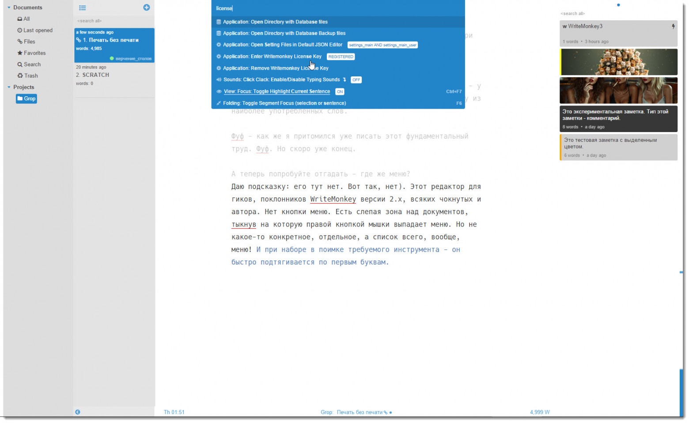689x423 pixels.
Task: Add a new document with plus icon
Action: click(x=147, y=7)
